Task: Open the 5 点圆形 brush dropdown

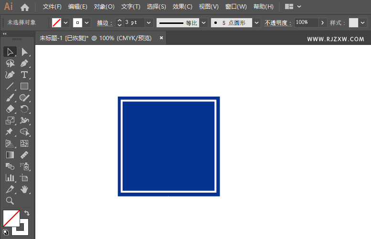Action: (256, 23)
